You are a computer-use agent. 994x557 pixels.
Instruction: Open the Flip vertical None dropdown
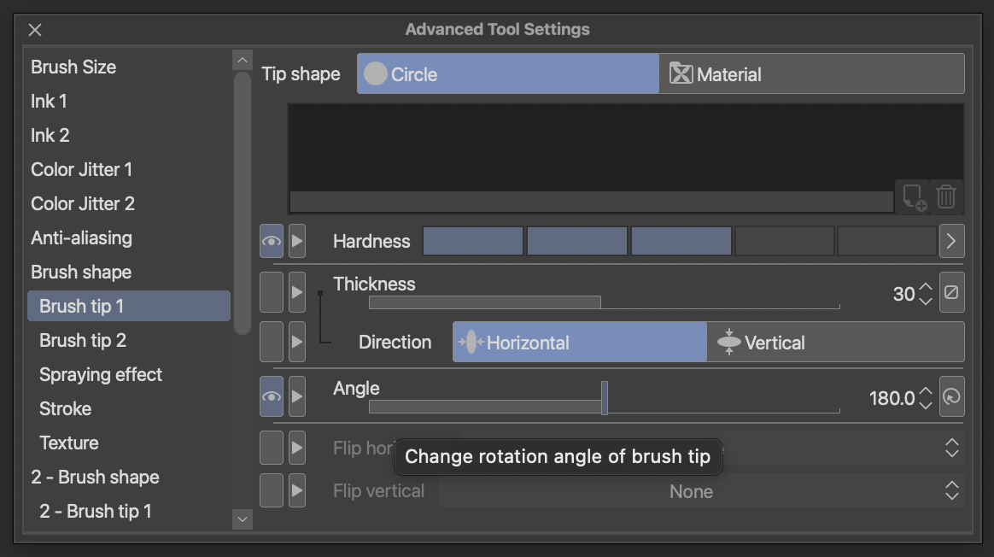[702, 490]
